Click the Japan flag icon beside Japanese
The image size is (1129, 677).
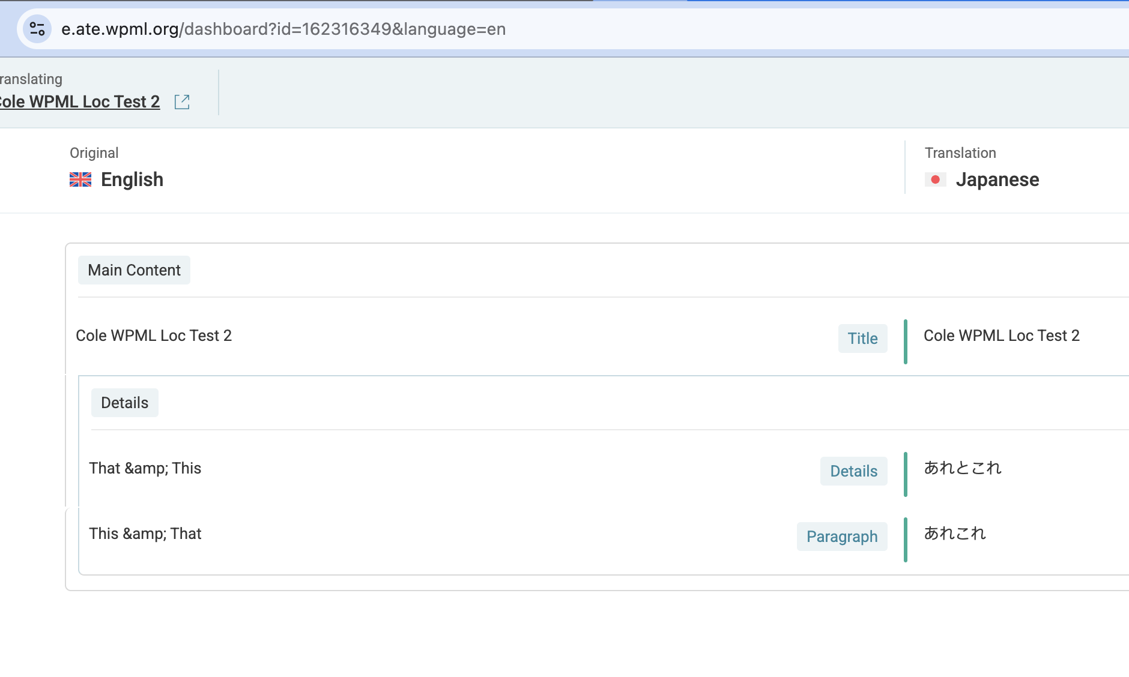point(936,179)
